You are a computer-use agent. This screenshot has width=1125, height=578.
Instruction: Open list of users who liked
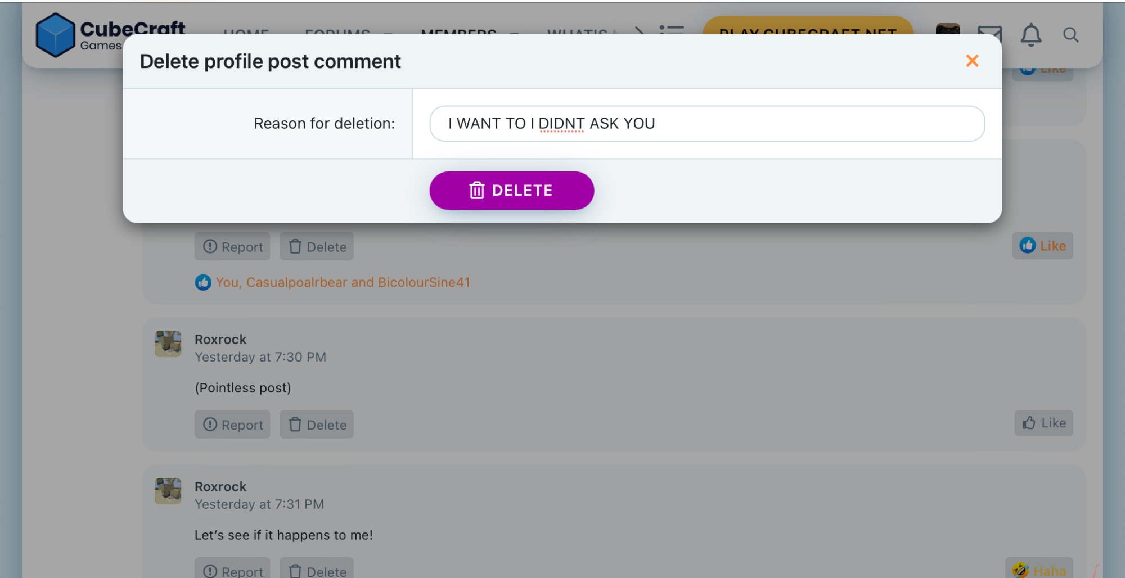(x=343, y=282)
